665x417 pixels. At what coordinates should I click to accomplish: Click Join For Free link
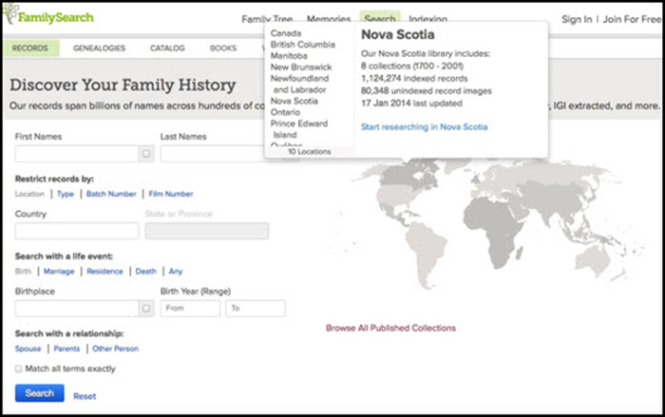tap(632, 19)
